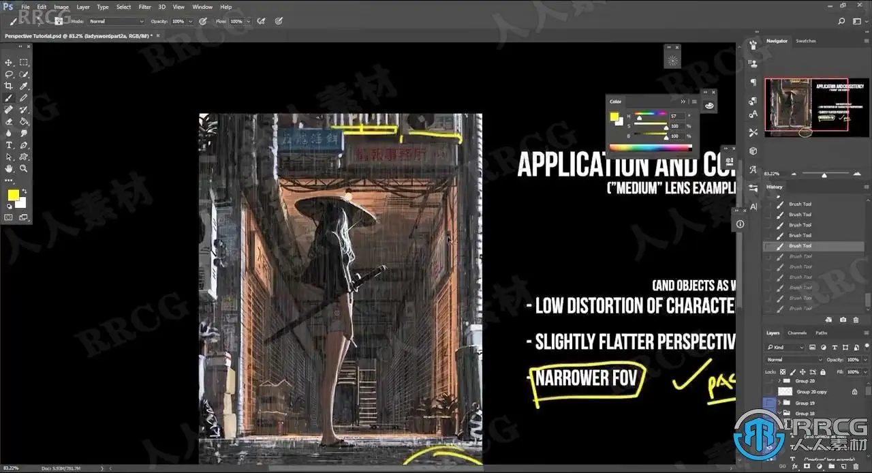
Task: Open the layer Kind filter dropdown
Action: 784,348
